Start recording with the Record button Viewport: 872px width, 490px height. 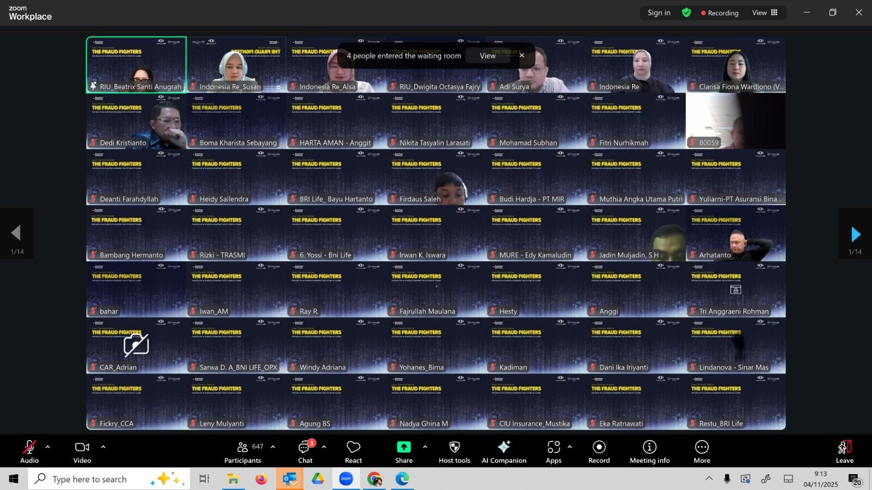click(599, 452)
